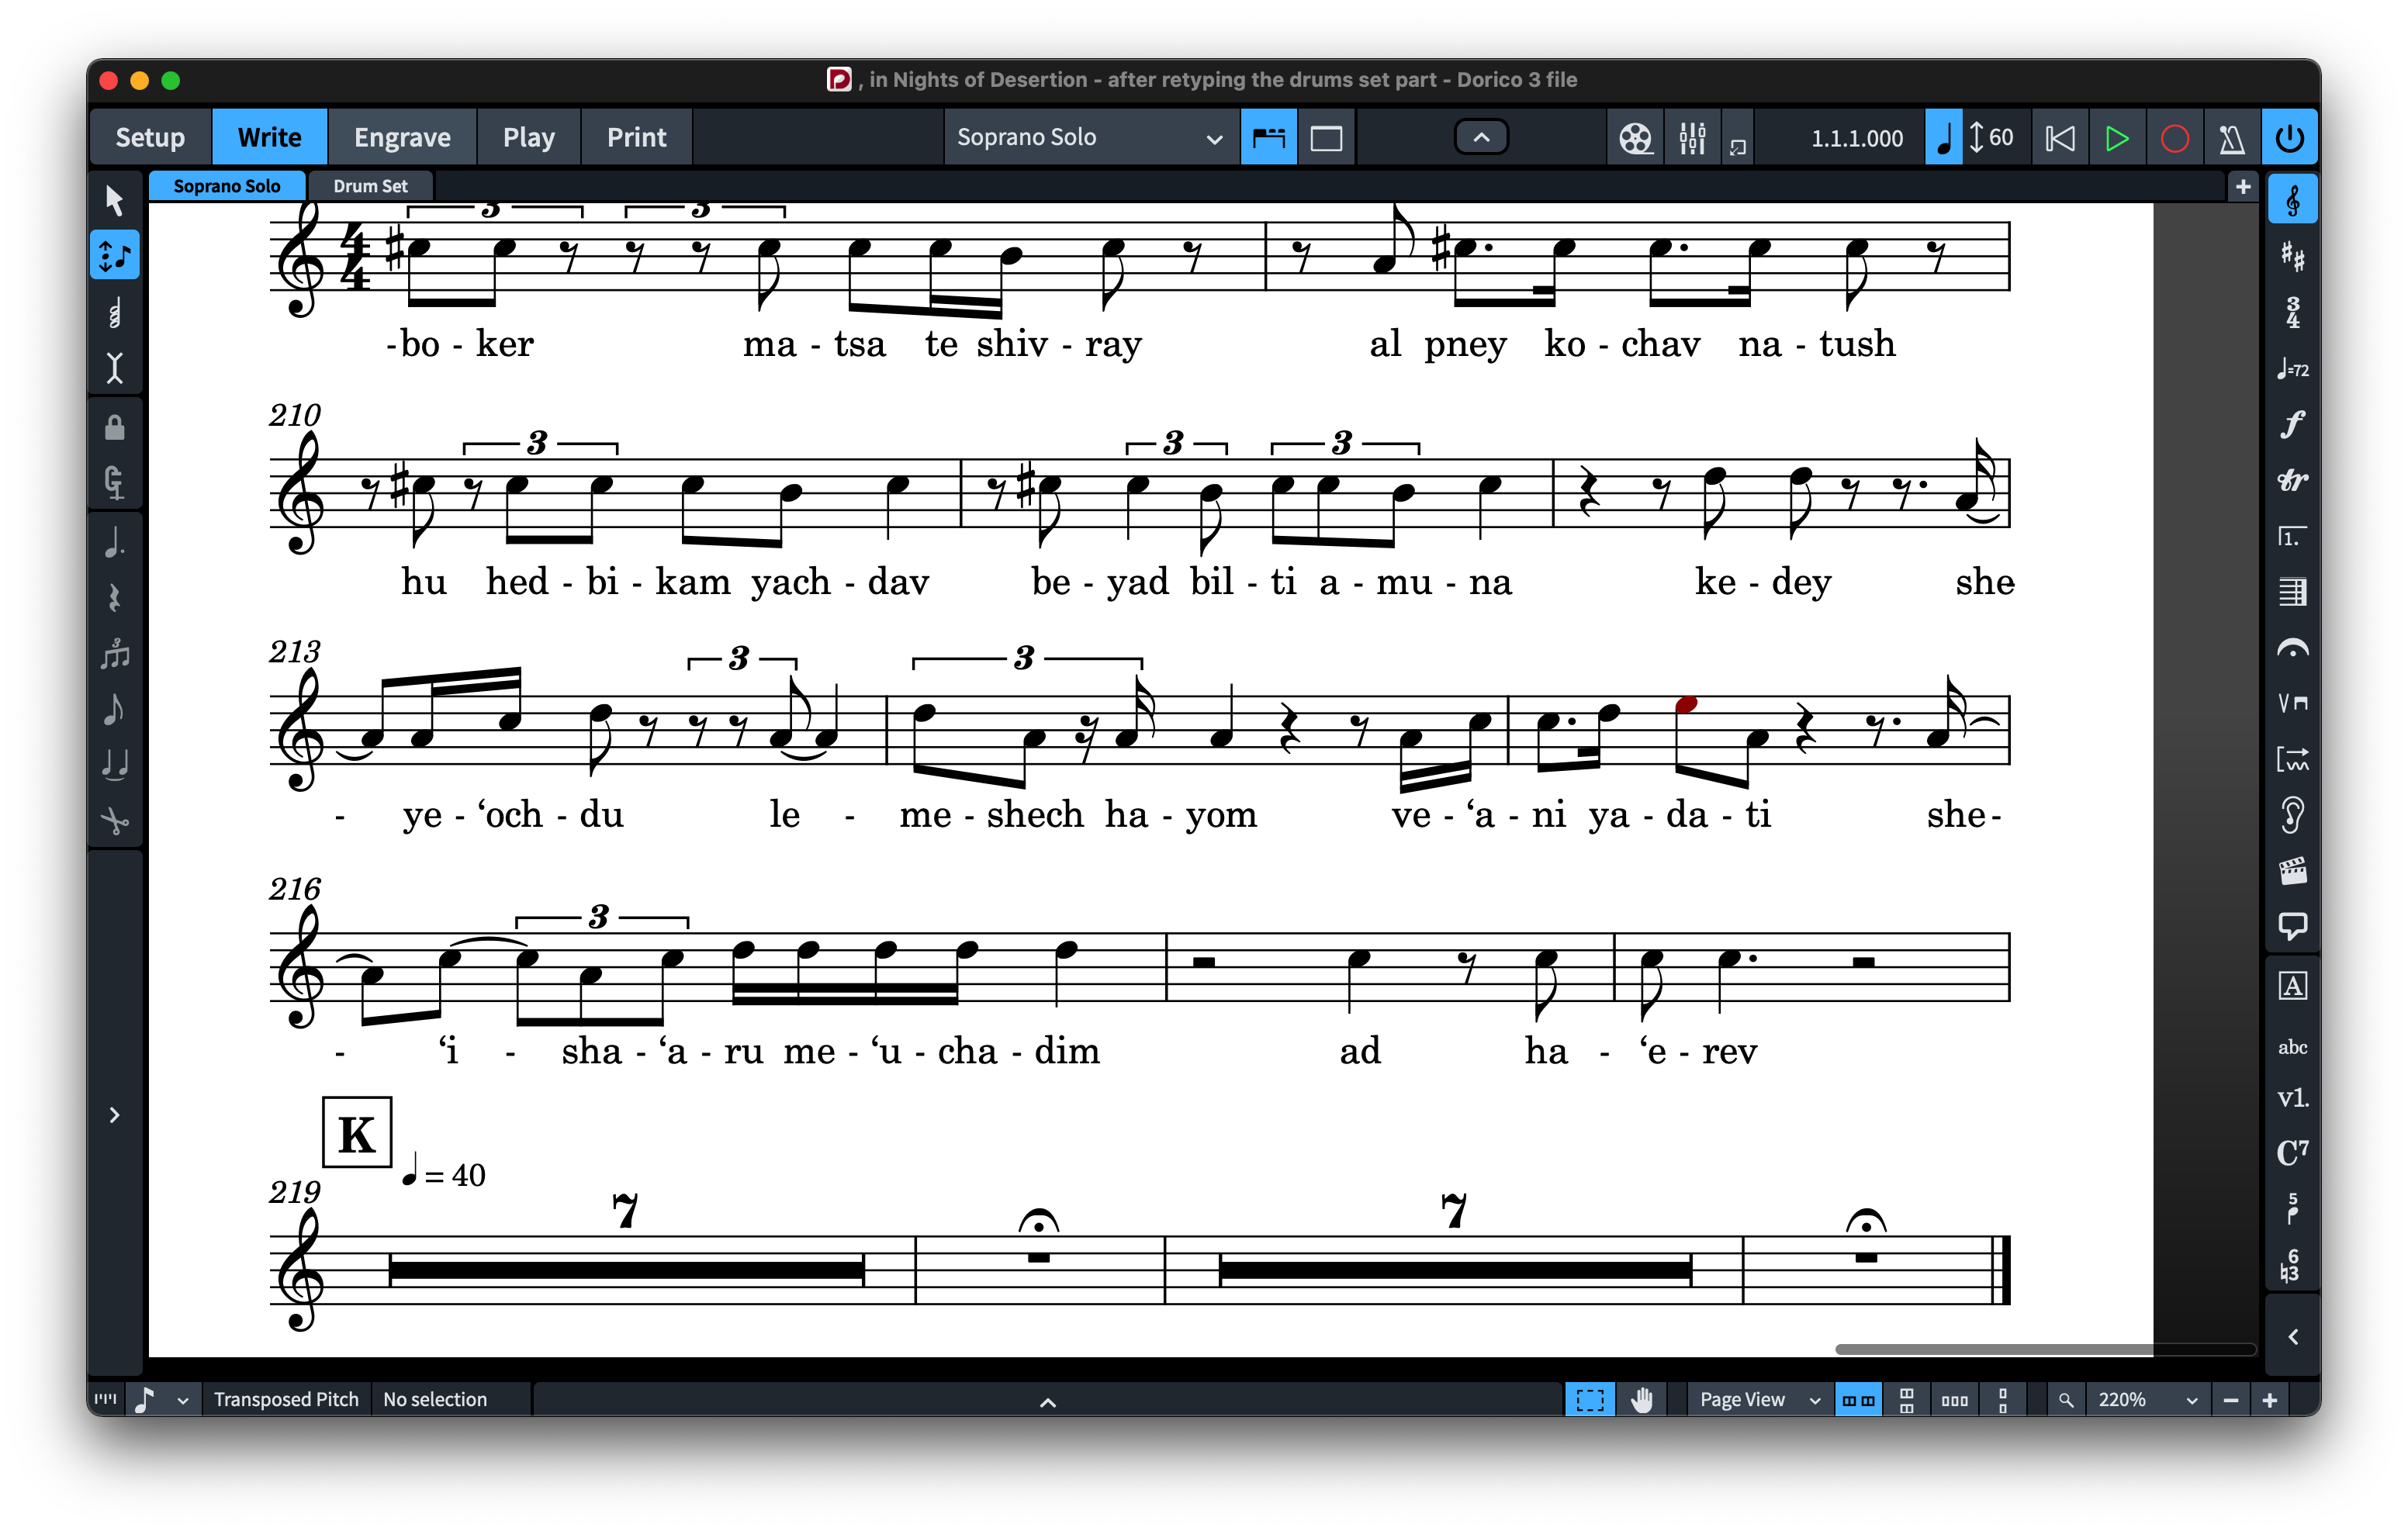Rewind to beginning
2408x1531 pixels.
pos(2059,137)
